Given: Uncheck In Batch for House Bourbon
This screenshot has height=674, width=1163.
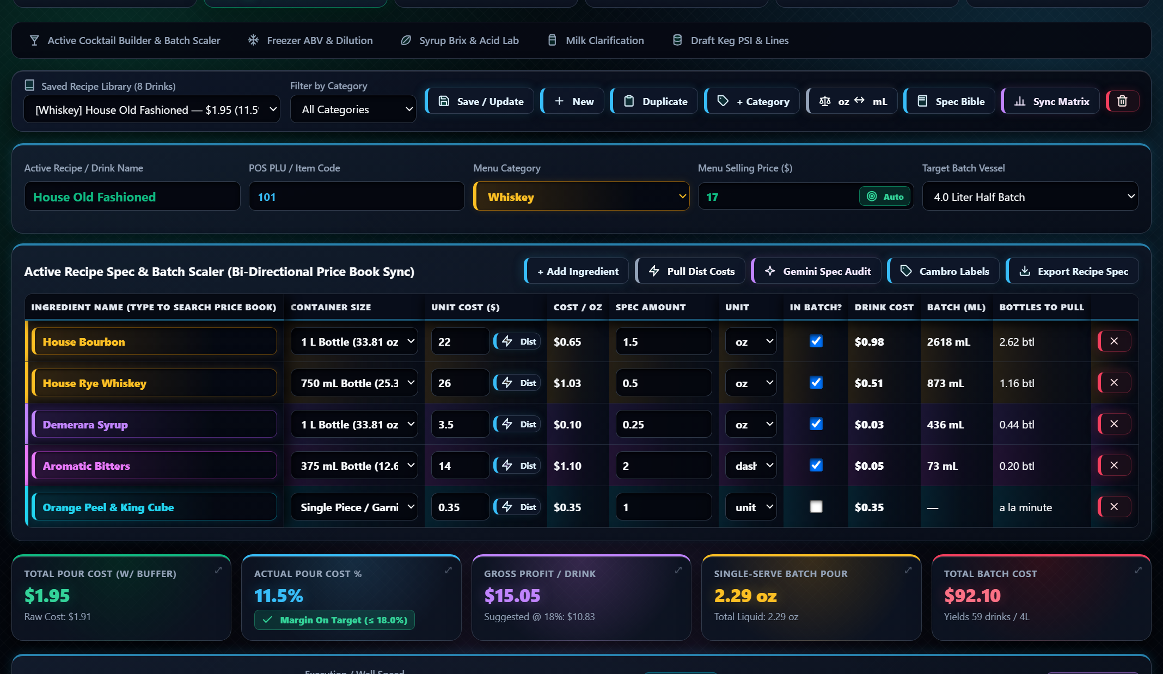Looking at the screenshot, I should pos(816,341).
